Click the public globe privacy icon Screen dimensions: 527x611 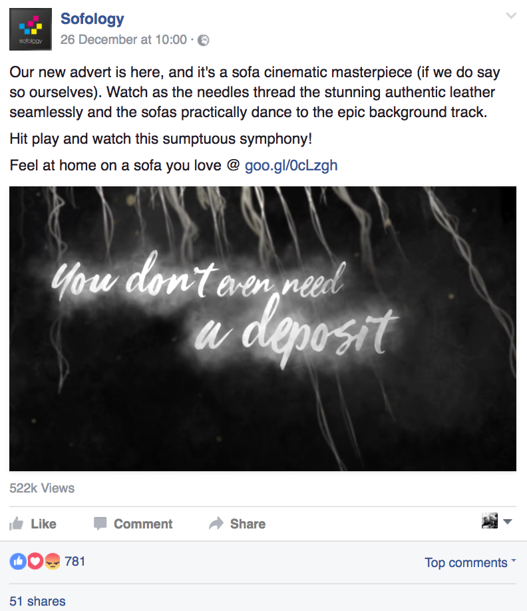204,40
